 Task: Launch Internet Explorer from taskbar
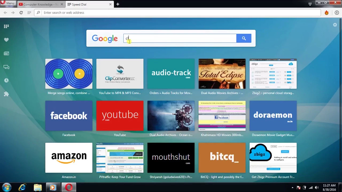22,187
